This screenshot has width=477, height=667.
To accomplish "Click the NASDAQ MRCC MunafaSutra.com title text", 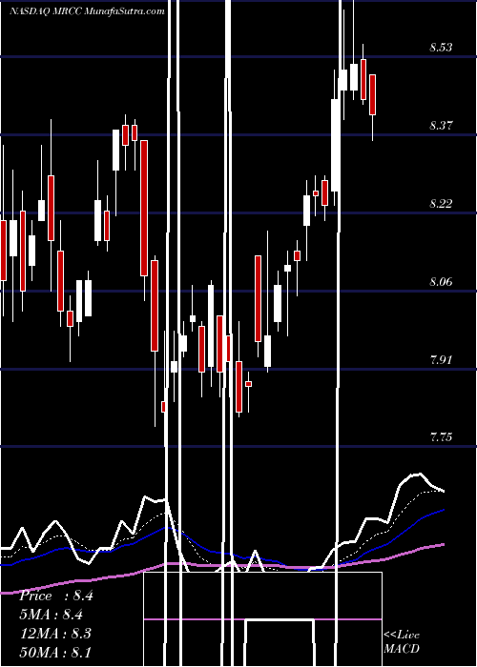I will (88, 11).
